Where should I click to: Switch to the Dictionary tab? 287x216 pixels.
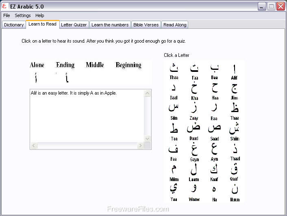pos(14,25)
